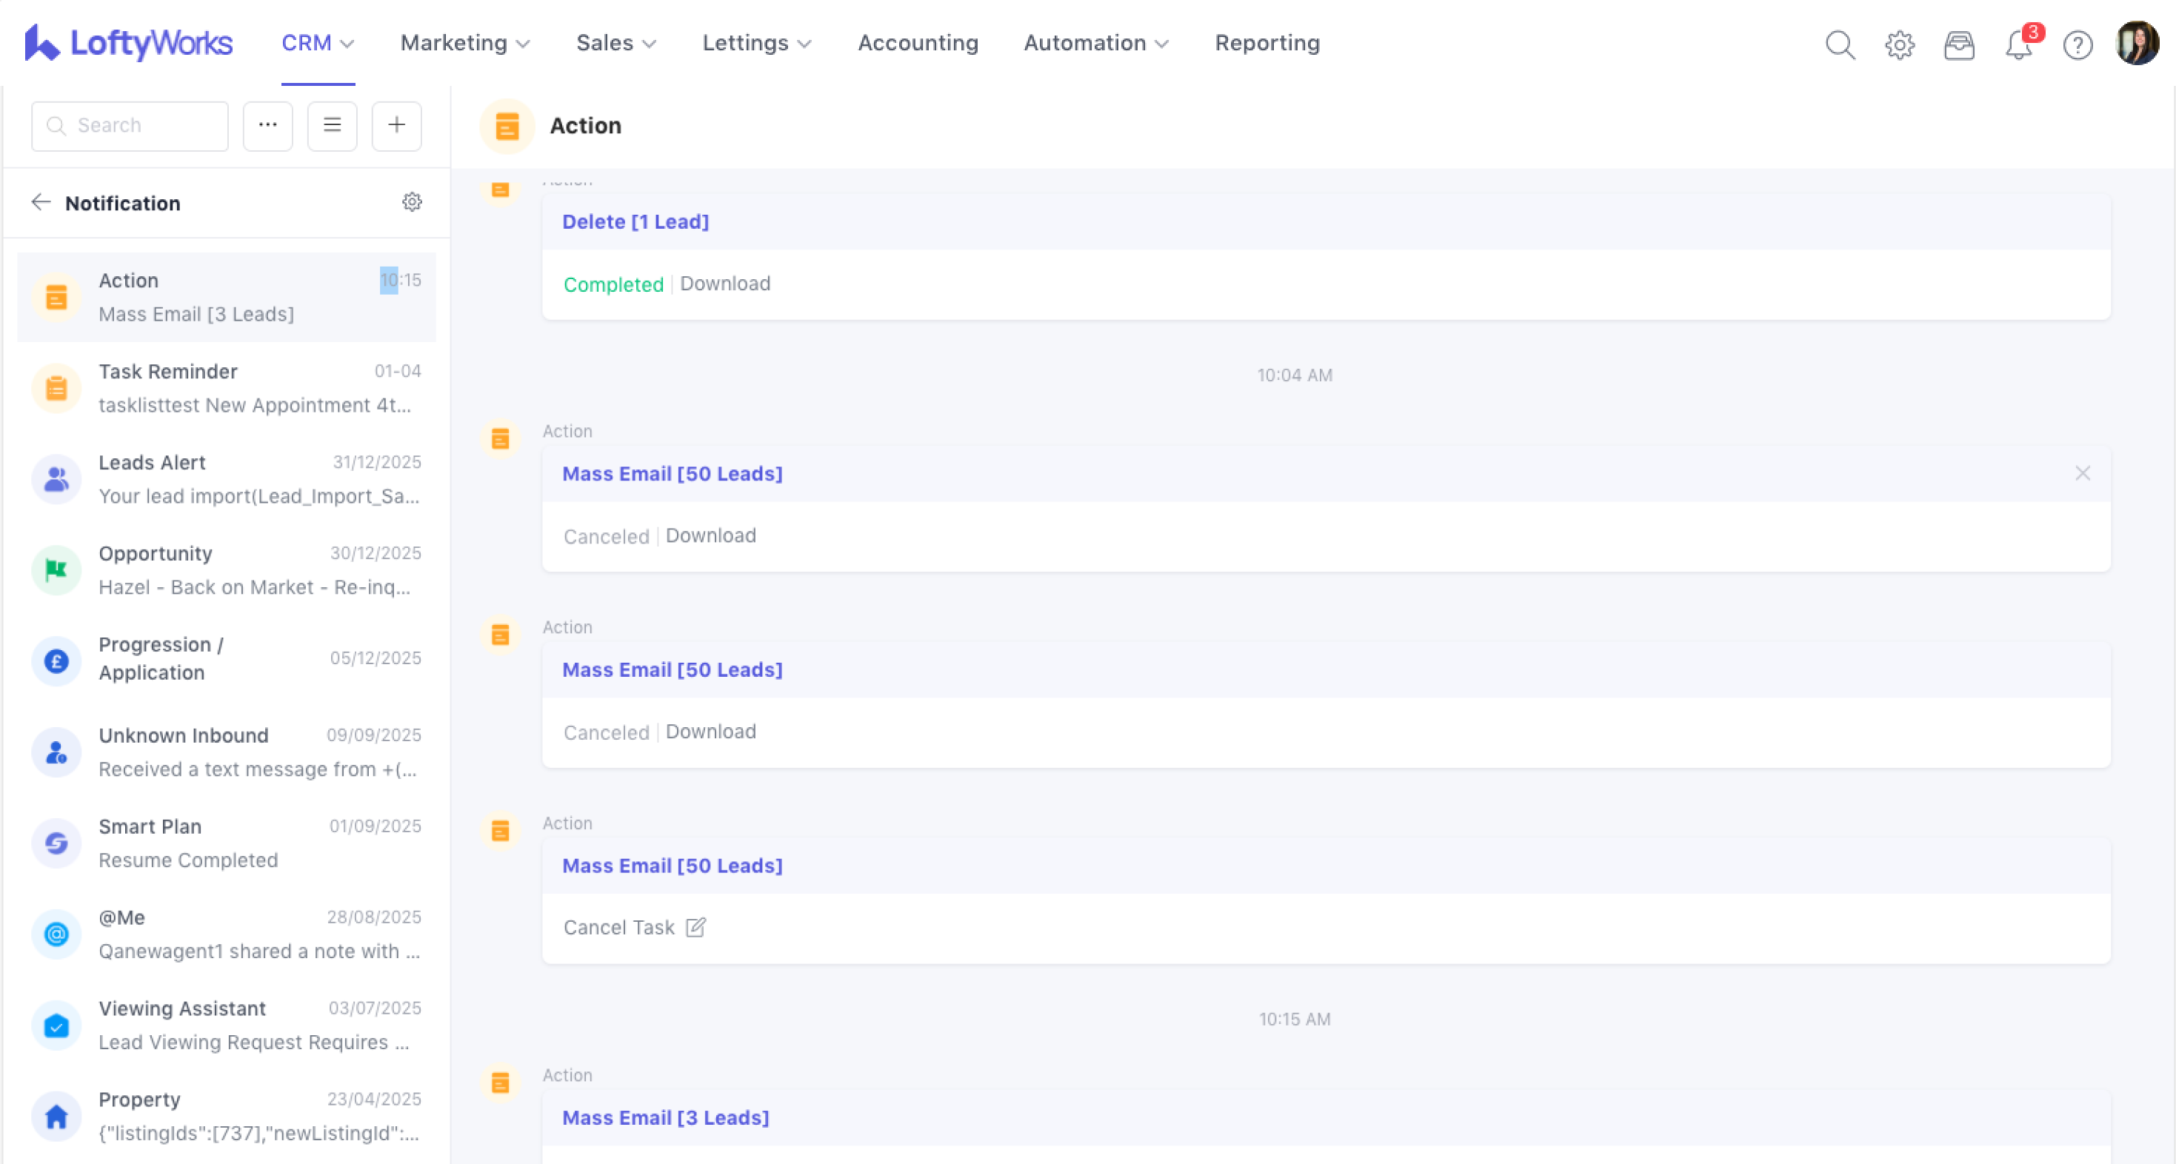The width and height of the screenshot is (2176, 1164).
Task: Click the plus add button
Action: [x=396, y=126]
